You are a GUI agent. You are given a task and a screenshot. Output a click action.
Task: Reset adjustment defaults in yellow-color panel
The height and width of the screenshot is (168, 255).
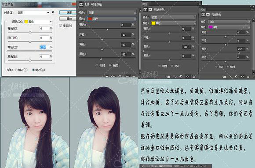[x=181, y=76]
